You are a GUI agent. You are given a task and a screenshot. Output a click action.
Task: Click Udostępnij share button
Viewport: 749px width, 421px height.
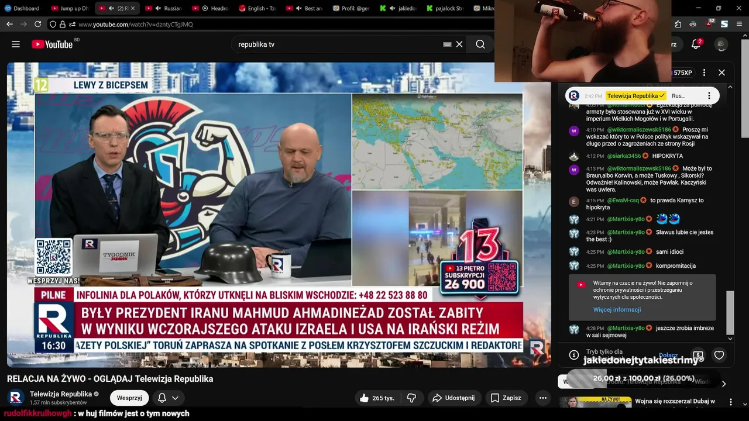point(454,398)
